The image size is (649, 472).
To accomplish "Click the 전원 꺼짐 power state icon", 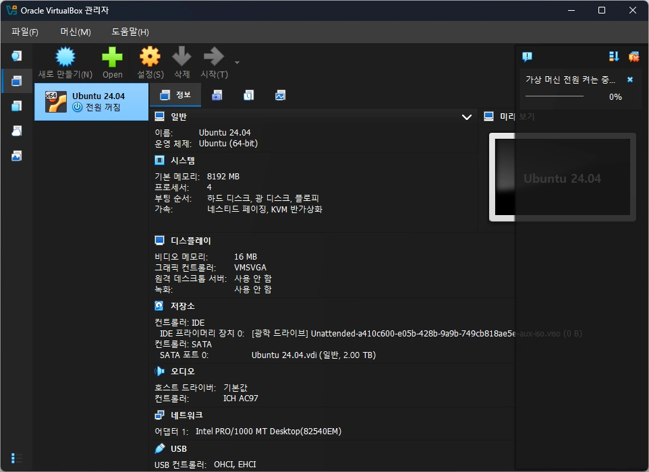I will click(x=78, y=107).
